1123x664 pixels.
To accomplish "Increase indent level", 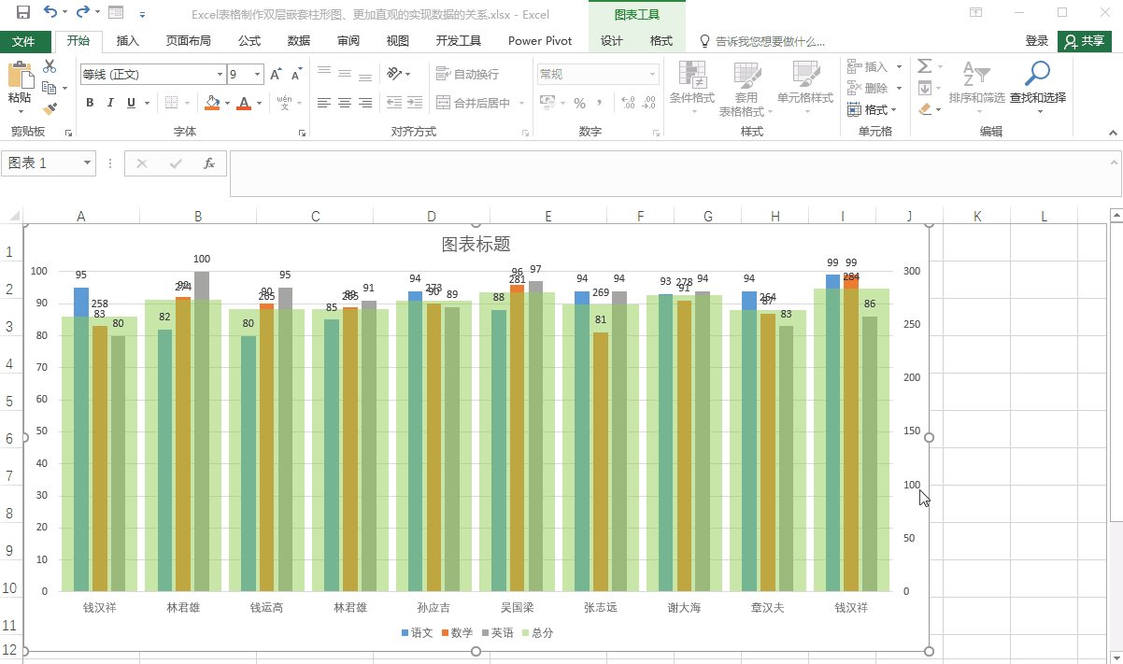I will 415,103.
